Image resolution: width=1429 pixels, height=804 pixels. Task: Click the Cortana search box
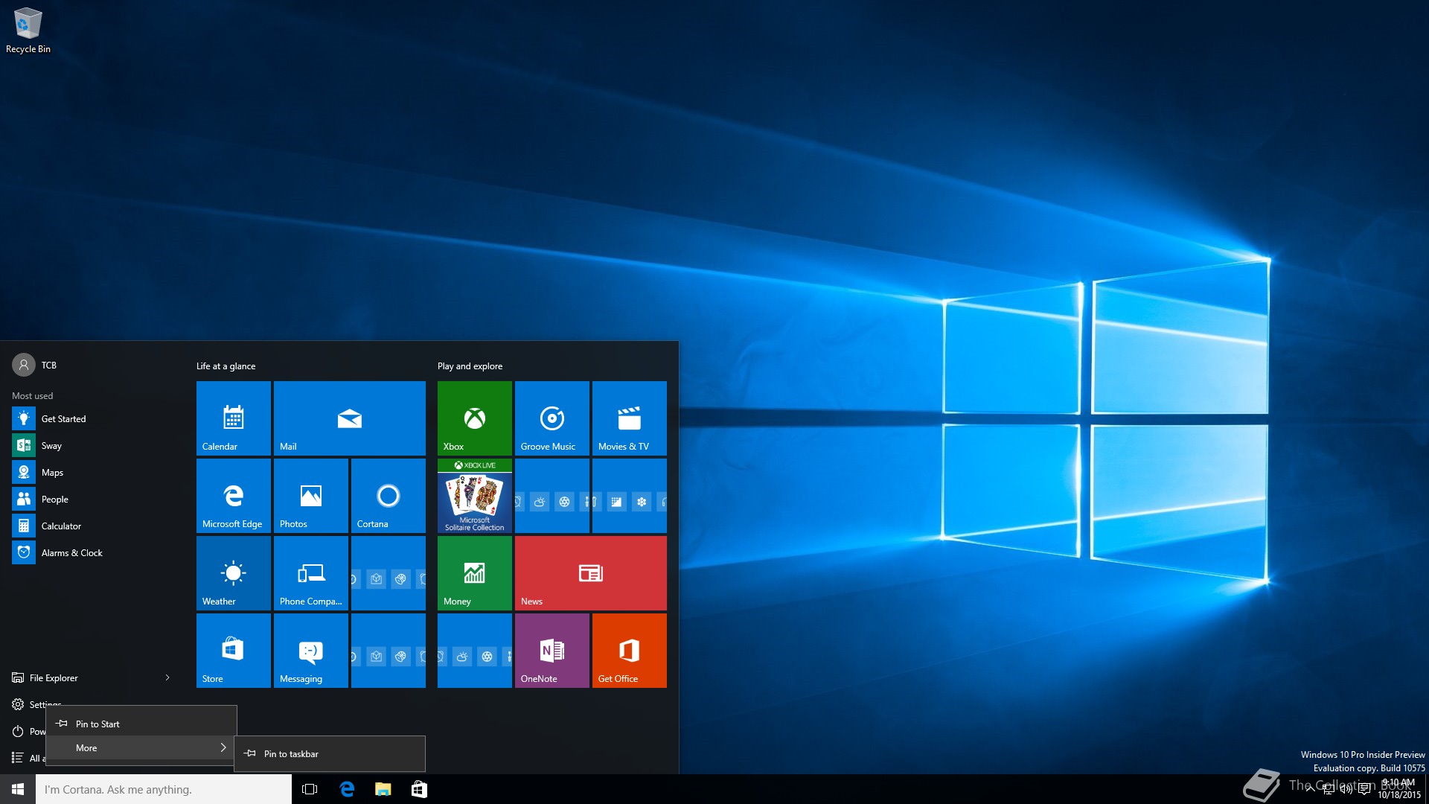tap(164, 789)
